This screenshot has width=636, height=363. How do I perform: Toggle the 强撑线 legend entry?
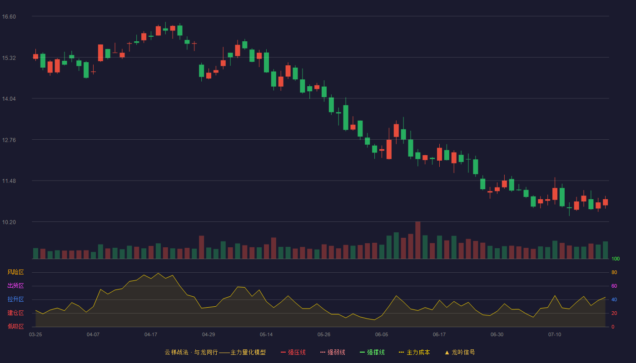pyautogui.click(x=372, y=352)
